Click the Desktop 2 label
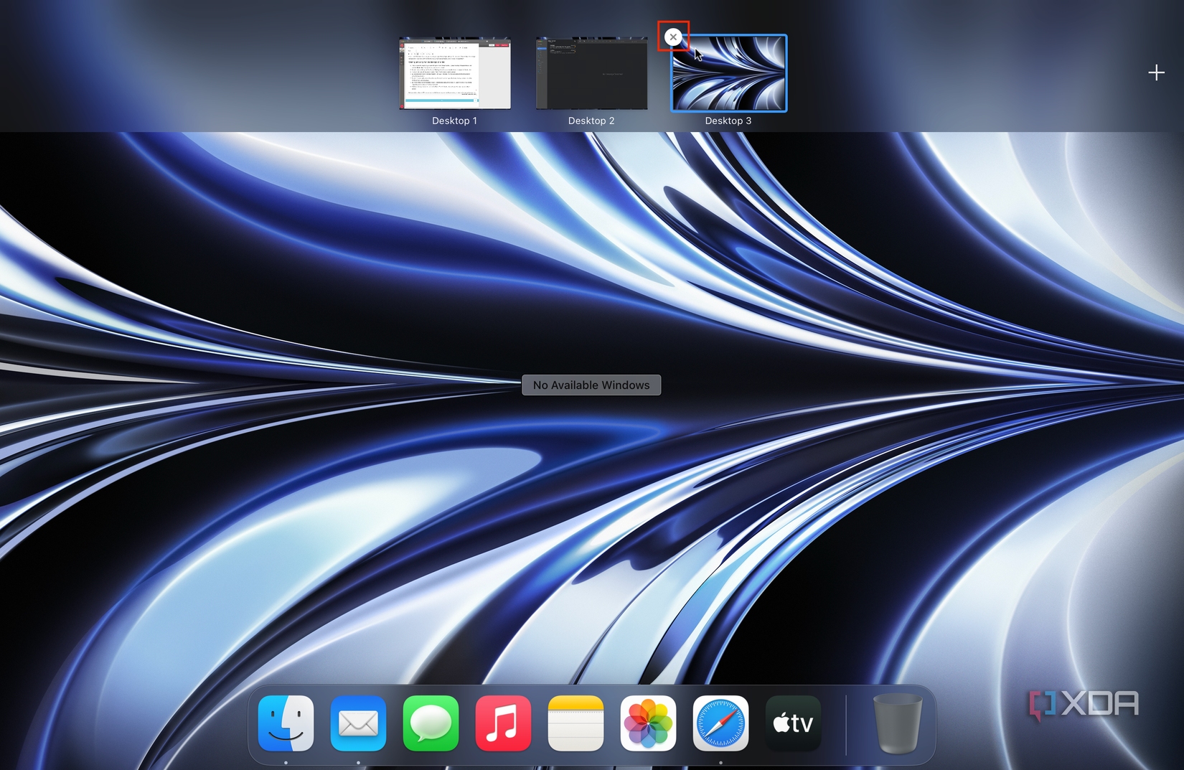 tap(591, 121)
